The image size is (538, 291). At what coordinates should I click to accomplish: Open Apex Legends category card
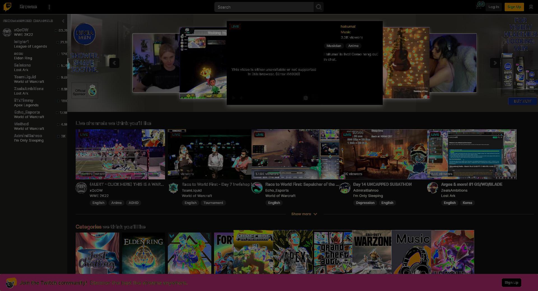[x=293, y=252]
